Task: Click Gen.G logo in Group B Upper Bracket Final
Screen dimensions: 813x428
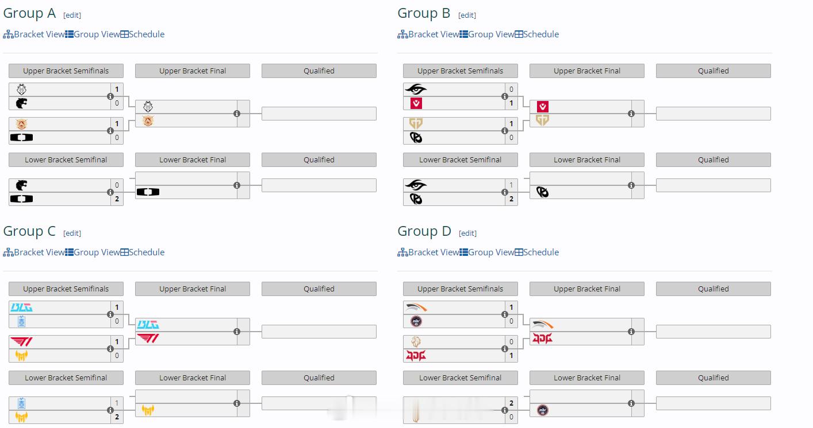Action: tap(543, 120)
